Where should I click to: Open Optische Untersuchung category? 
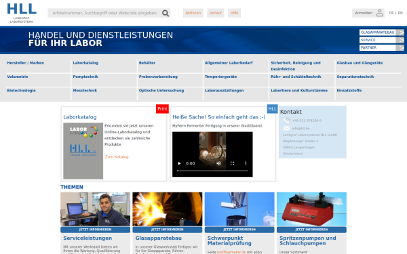pos(161,91)
